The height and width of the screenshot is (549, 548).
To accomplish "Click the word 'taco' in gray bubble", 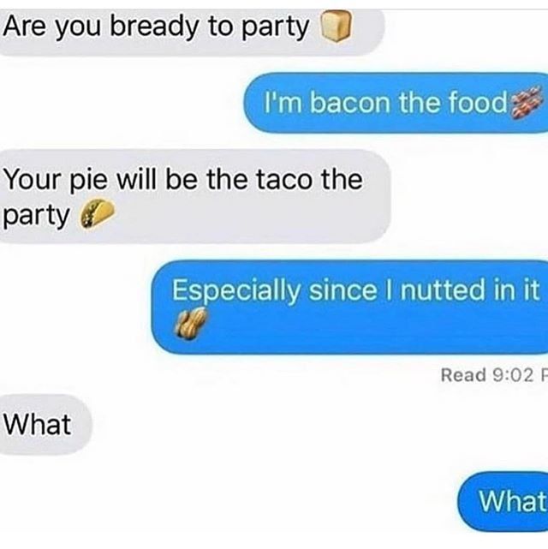I will [x=284, y=180].
